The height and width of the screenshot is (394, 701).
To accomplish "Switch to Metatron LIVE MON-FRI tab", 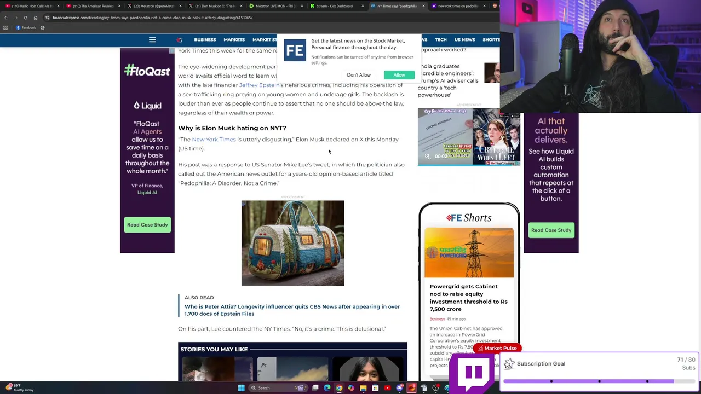I will pos(275,6).
